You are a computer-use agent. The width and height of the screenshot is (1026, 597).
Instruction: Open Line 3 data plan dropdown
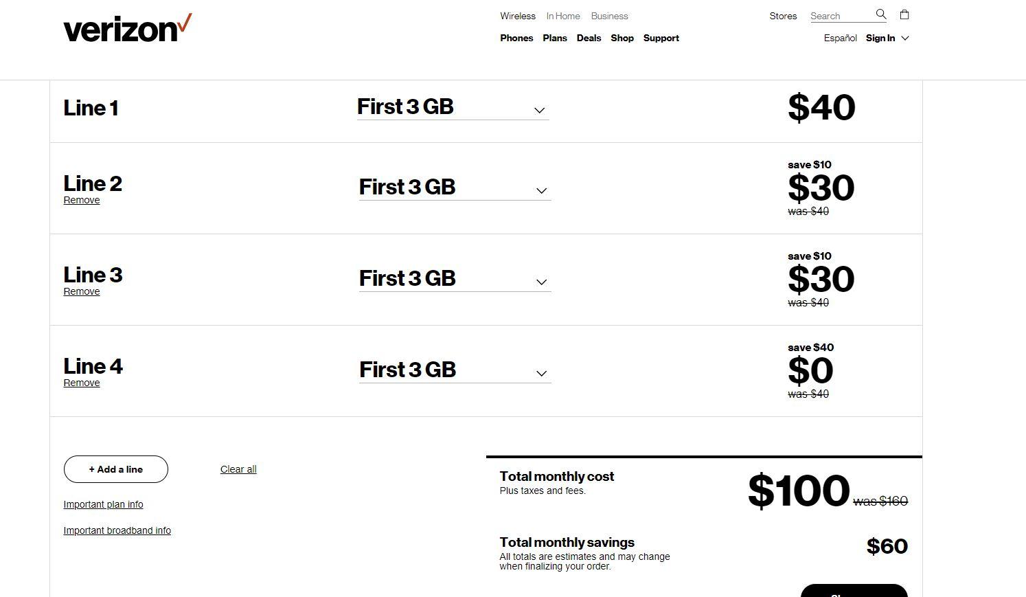(x=455, y=280)
